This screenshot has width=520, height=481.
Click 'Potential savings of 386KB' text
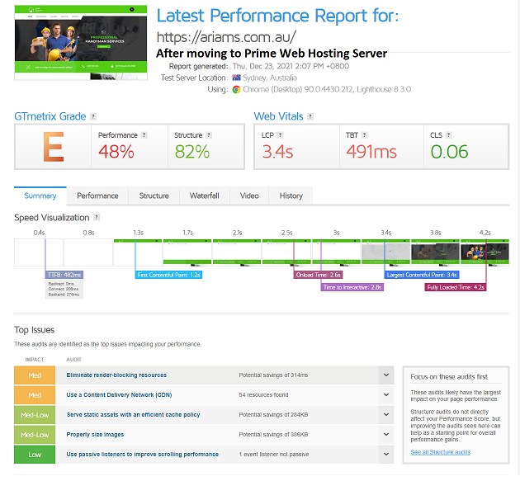click(273, 435)
